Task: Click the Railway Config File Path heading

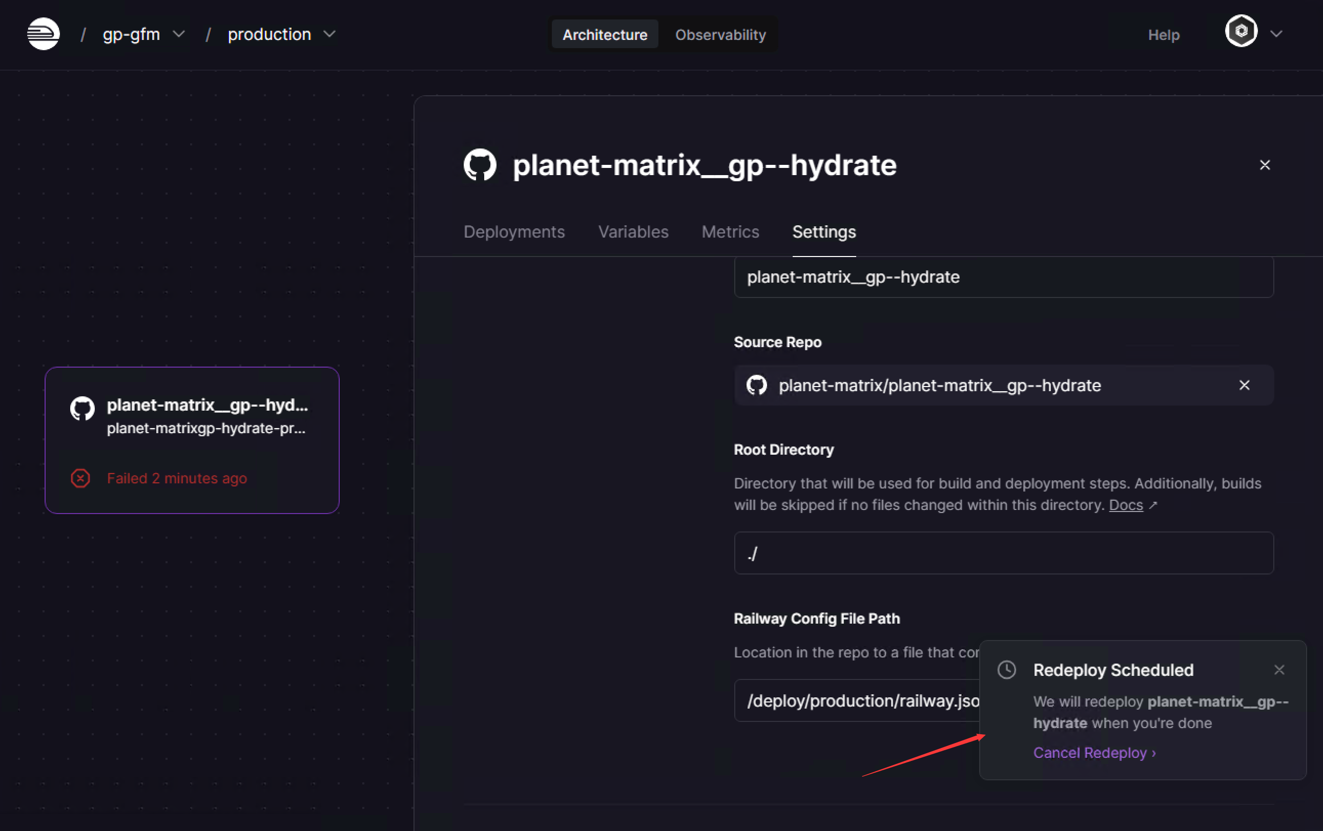Action: pyautogui.click(x=816, y=619)
